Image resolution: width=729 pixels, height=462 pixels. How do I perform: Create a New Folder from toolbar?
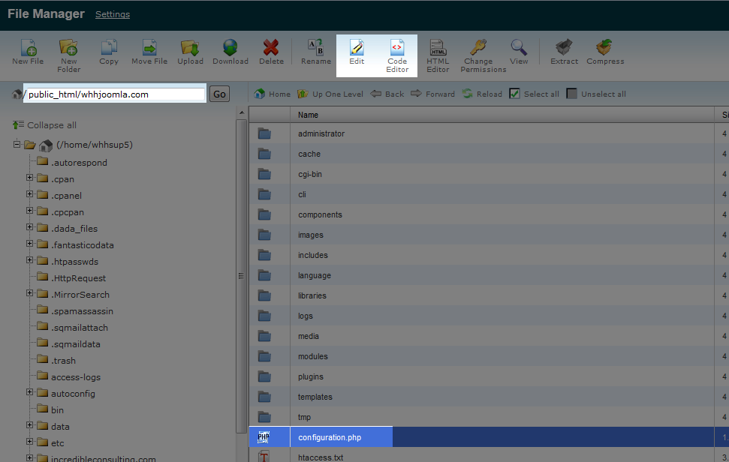pyautogui.click(x=68, y=49)
